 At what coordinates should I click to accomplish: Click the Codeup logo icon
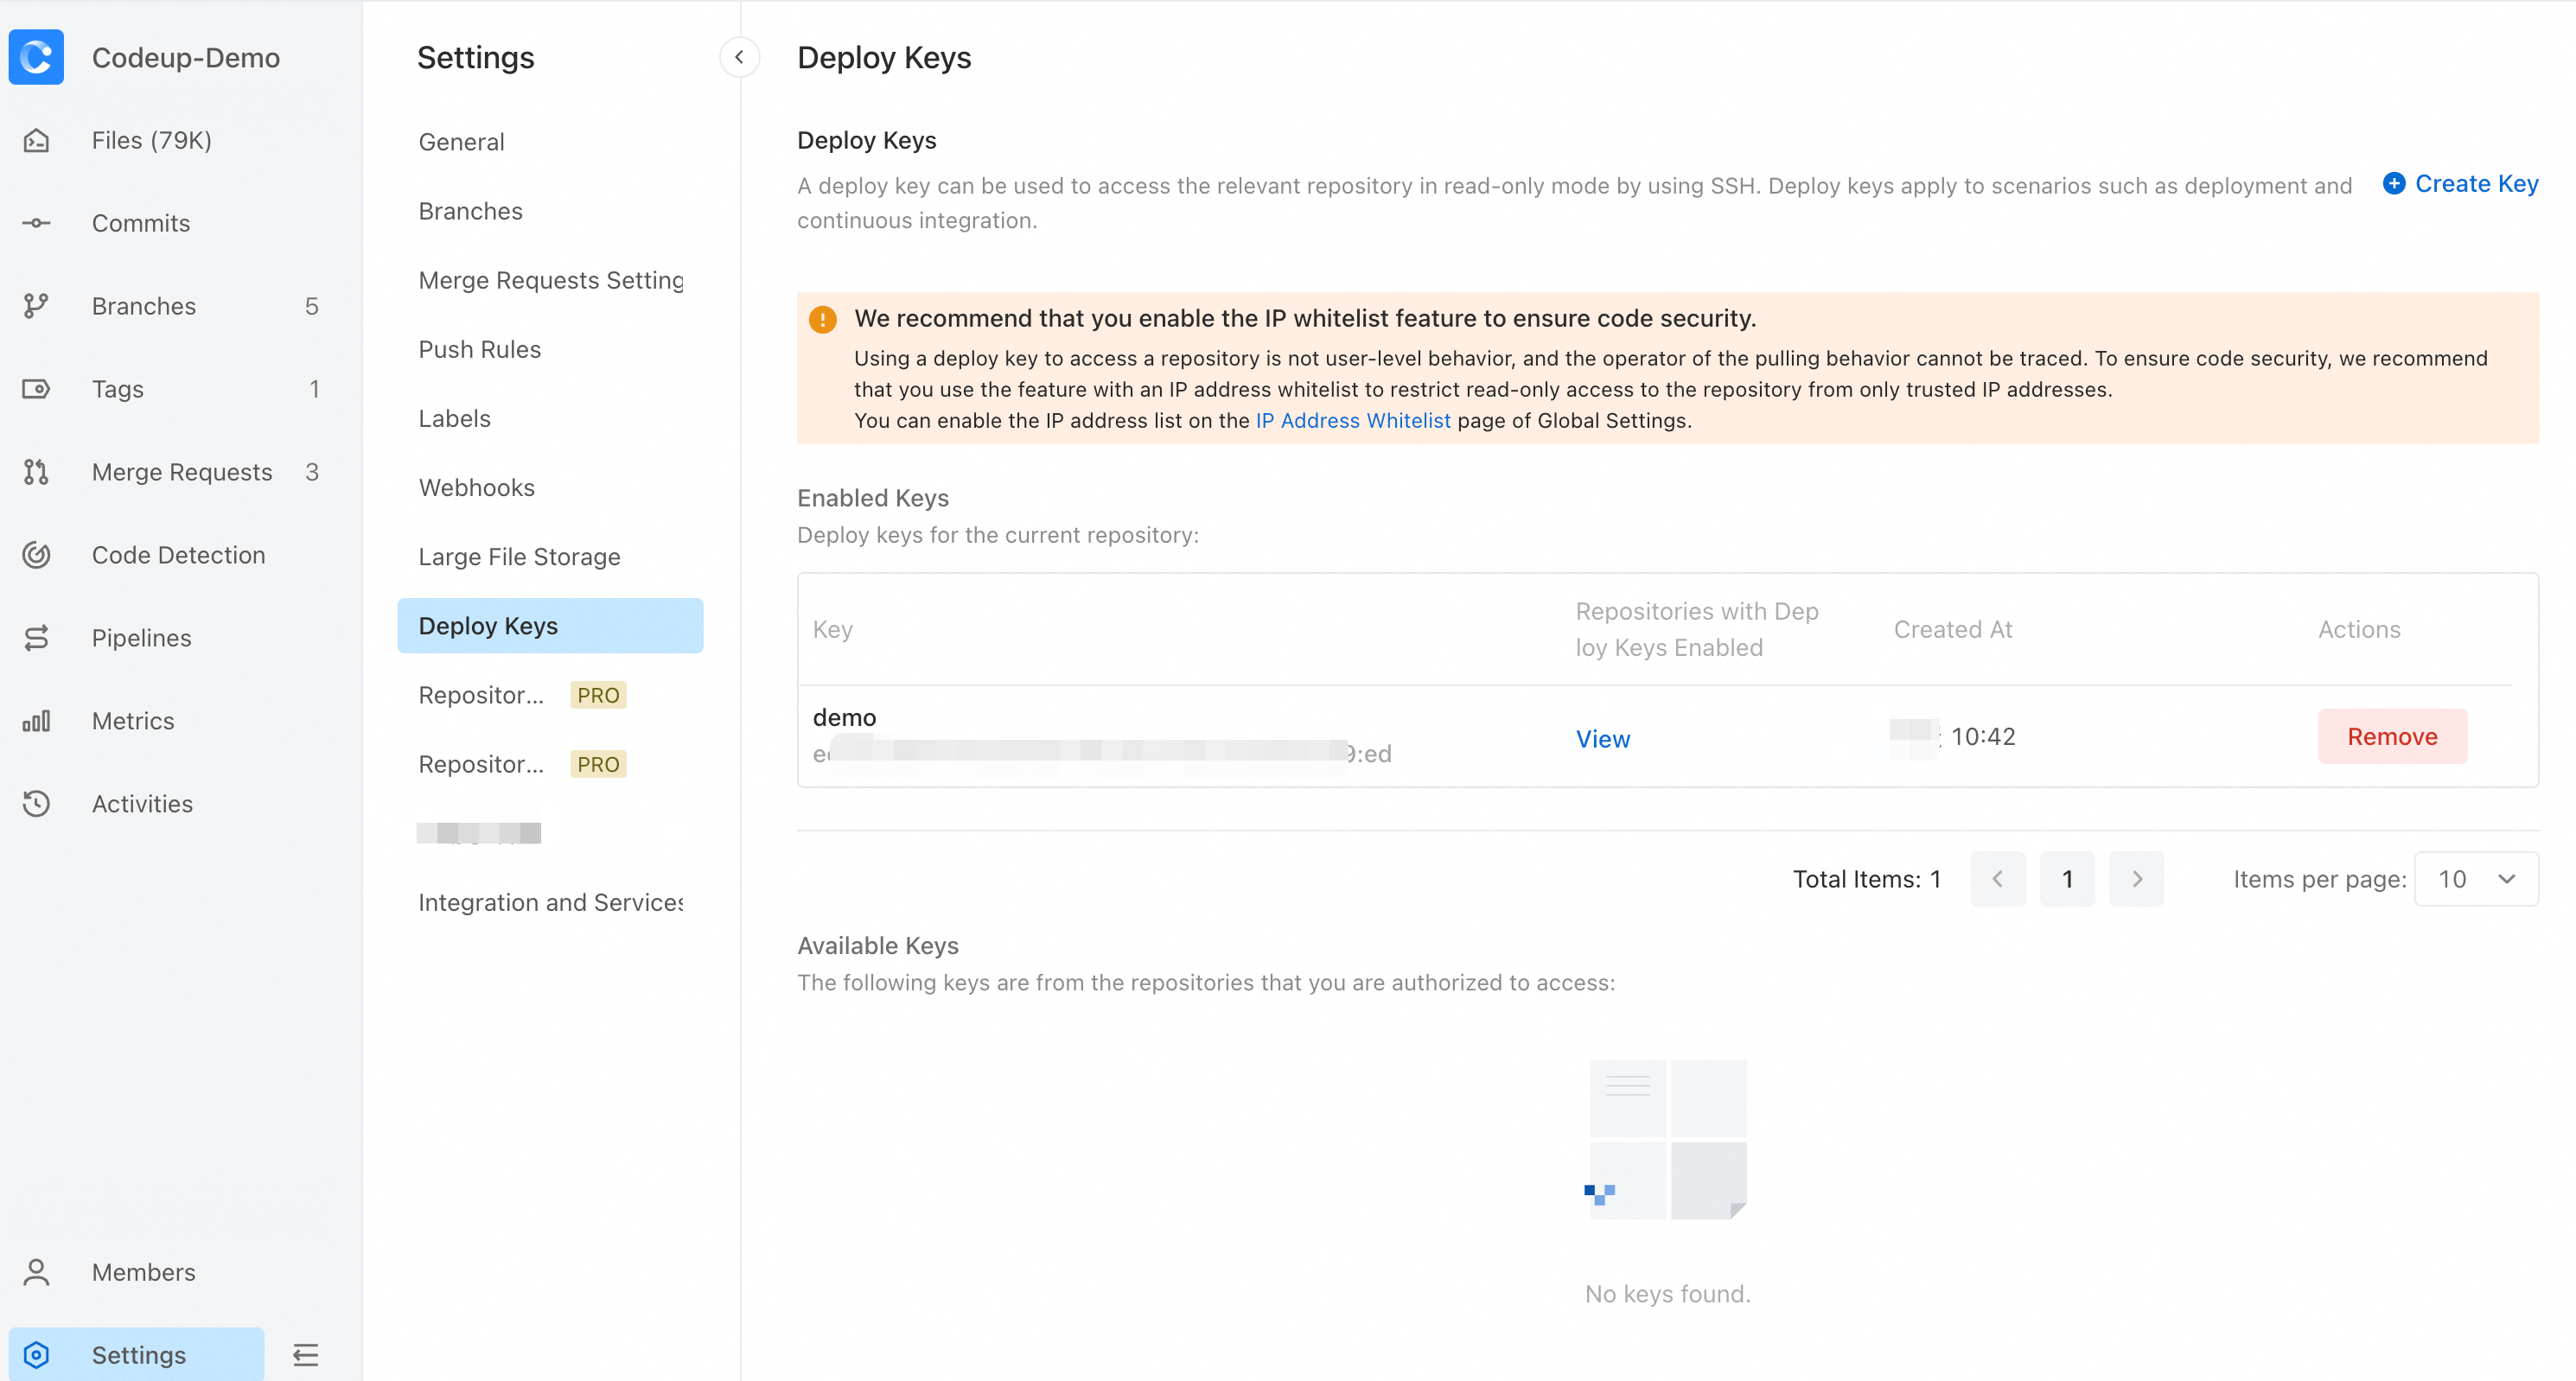pos(36,57)
